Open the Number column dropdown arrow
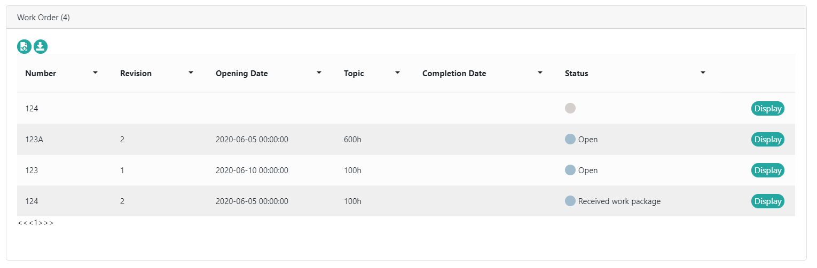This screenshot has width=817, height=268. (x=95, y=73)
